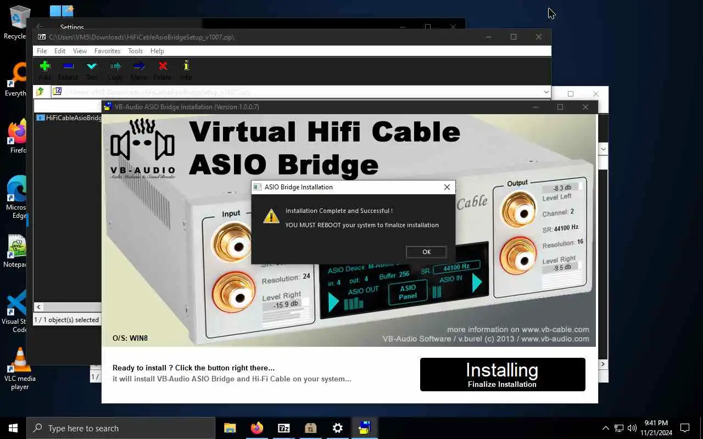Open the Favorites menu in 7-Zip

(107, 51)
